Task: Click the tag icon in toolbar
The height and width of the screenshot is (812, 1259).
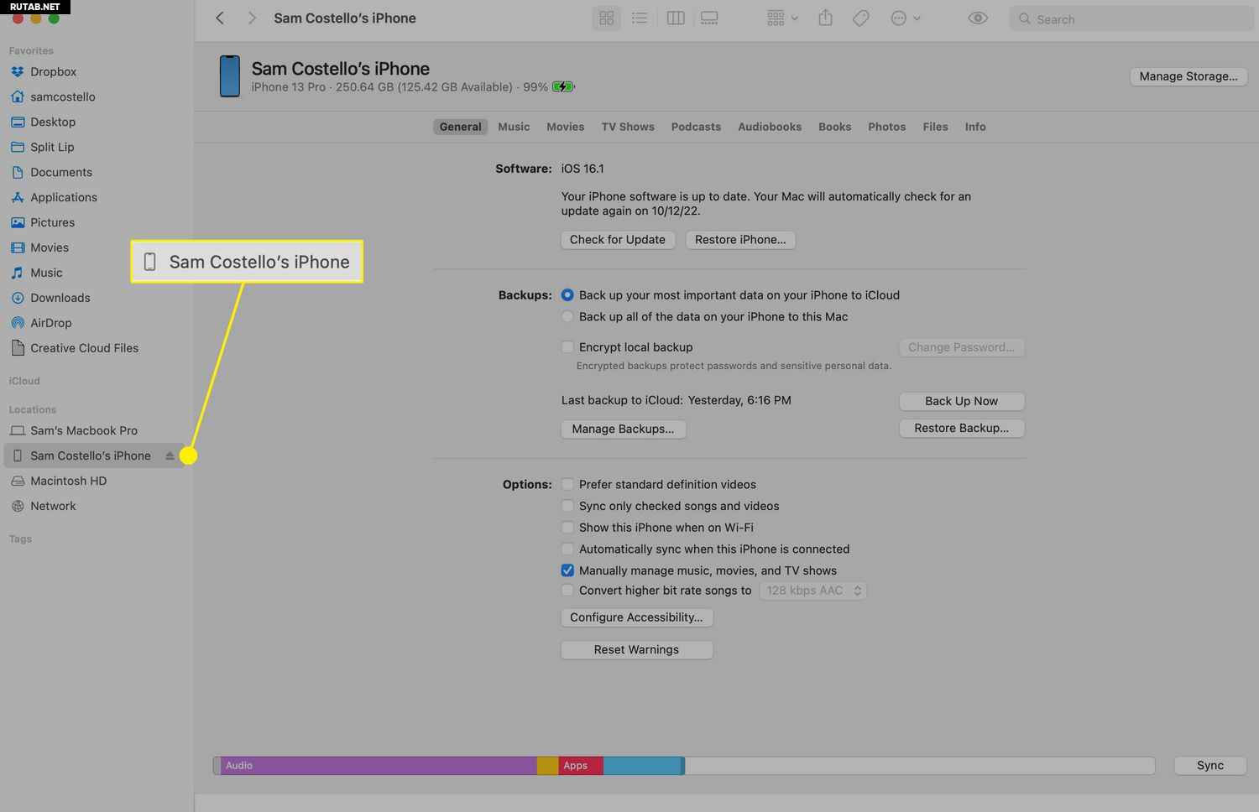Action: pyautogui.click(x=860, y=18)
